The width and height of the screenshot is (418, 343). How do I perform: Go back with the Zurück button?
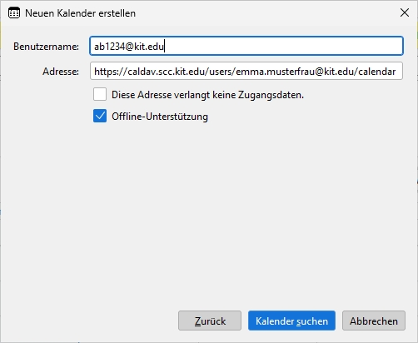click(210, 321)
